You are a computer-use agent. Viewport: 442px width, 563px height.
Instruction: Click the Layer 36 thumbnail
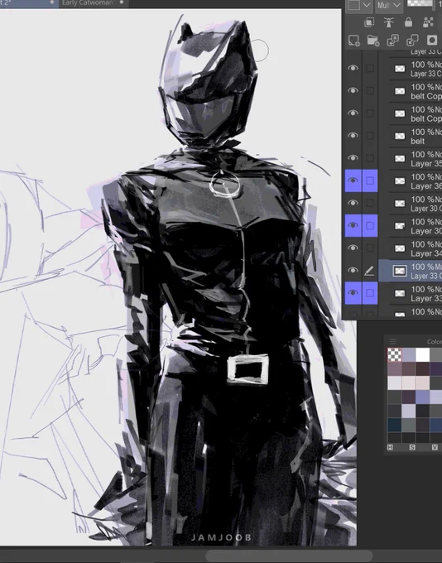tap(400, 181)
